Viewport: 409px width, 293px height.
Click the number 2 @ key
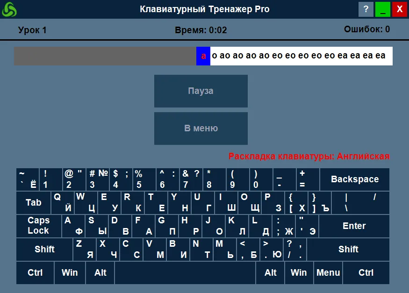tap(74, 179)
